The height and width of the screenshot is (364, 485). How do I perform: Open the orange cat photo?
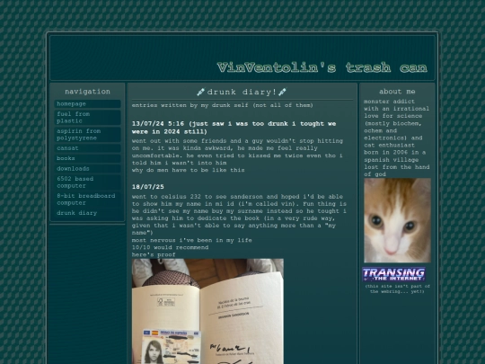pos(397,220)
